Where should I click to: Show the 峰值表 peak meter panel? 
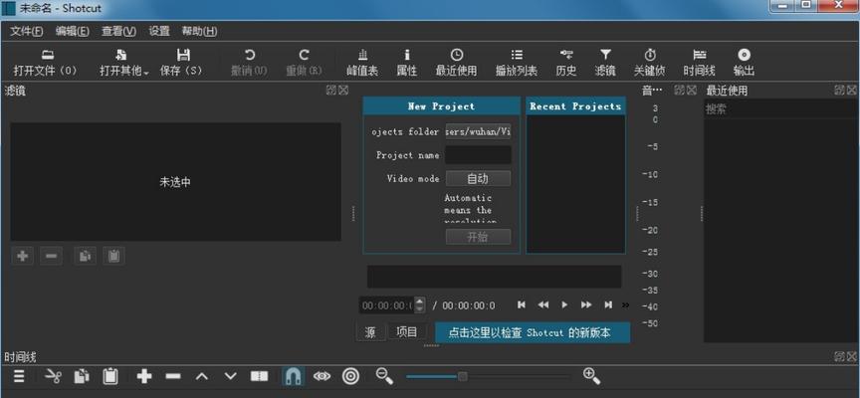[362, 63]
